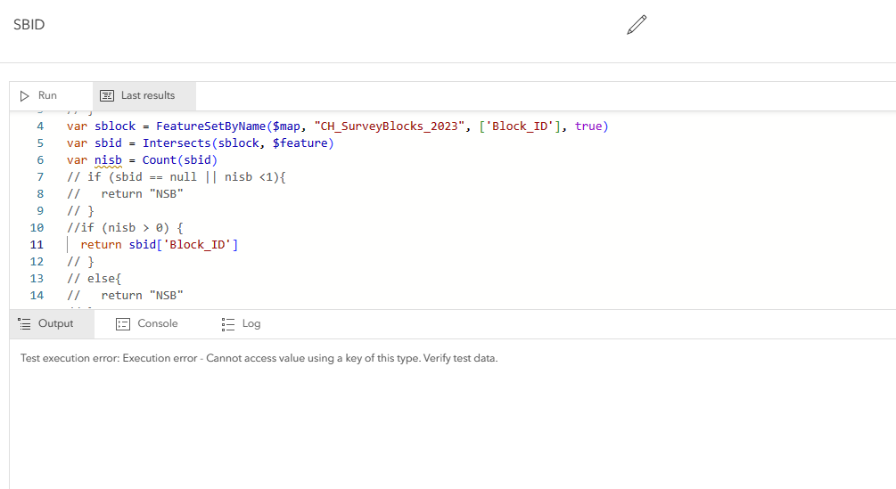
Task: Click line number 4 in gutter
Action: (40, 126)
